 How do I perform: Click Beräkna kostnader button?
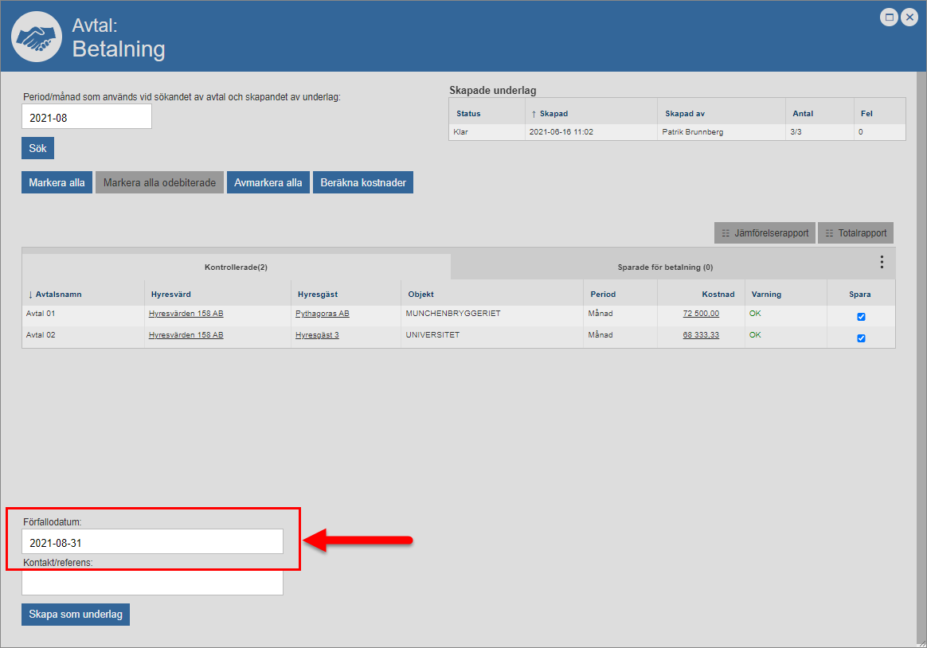[363, 182]
